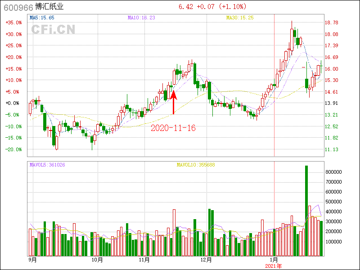Image resolution: width=360 pixels, height=270 pixels.
Task: Click the MAVOL10:355688 volume label
Action: click(196, 165)
